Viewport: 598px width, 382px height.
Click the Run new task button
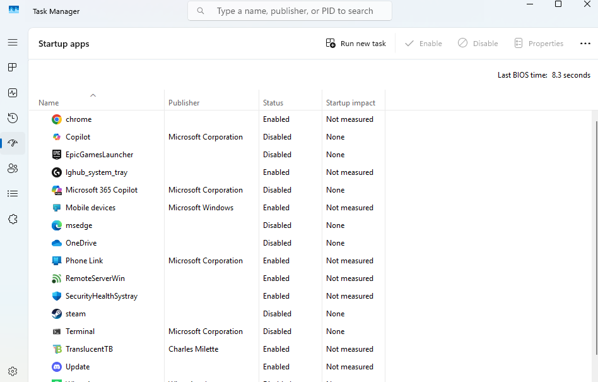coord(356,44)
